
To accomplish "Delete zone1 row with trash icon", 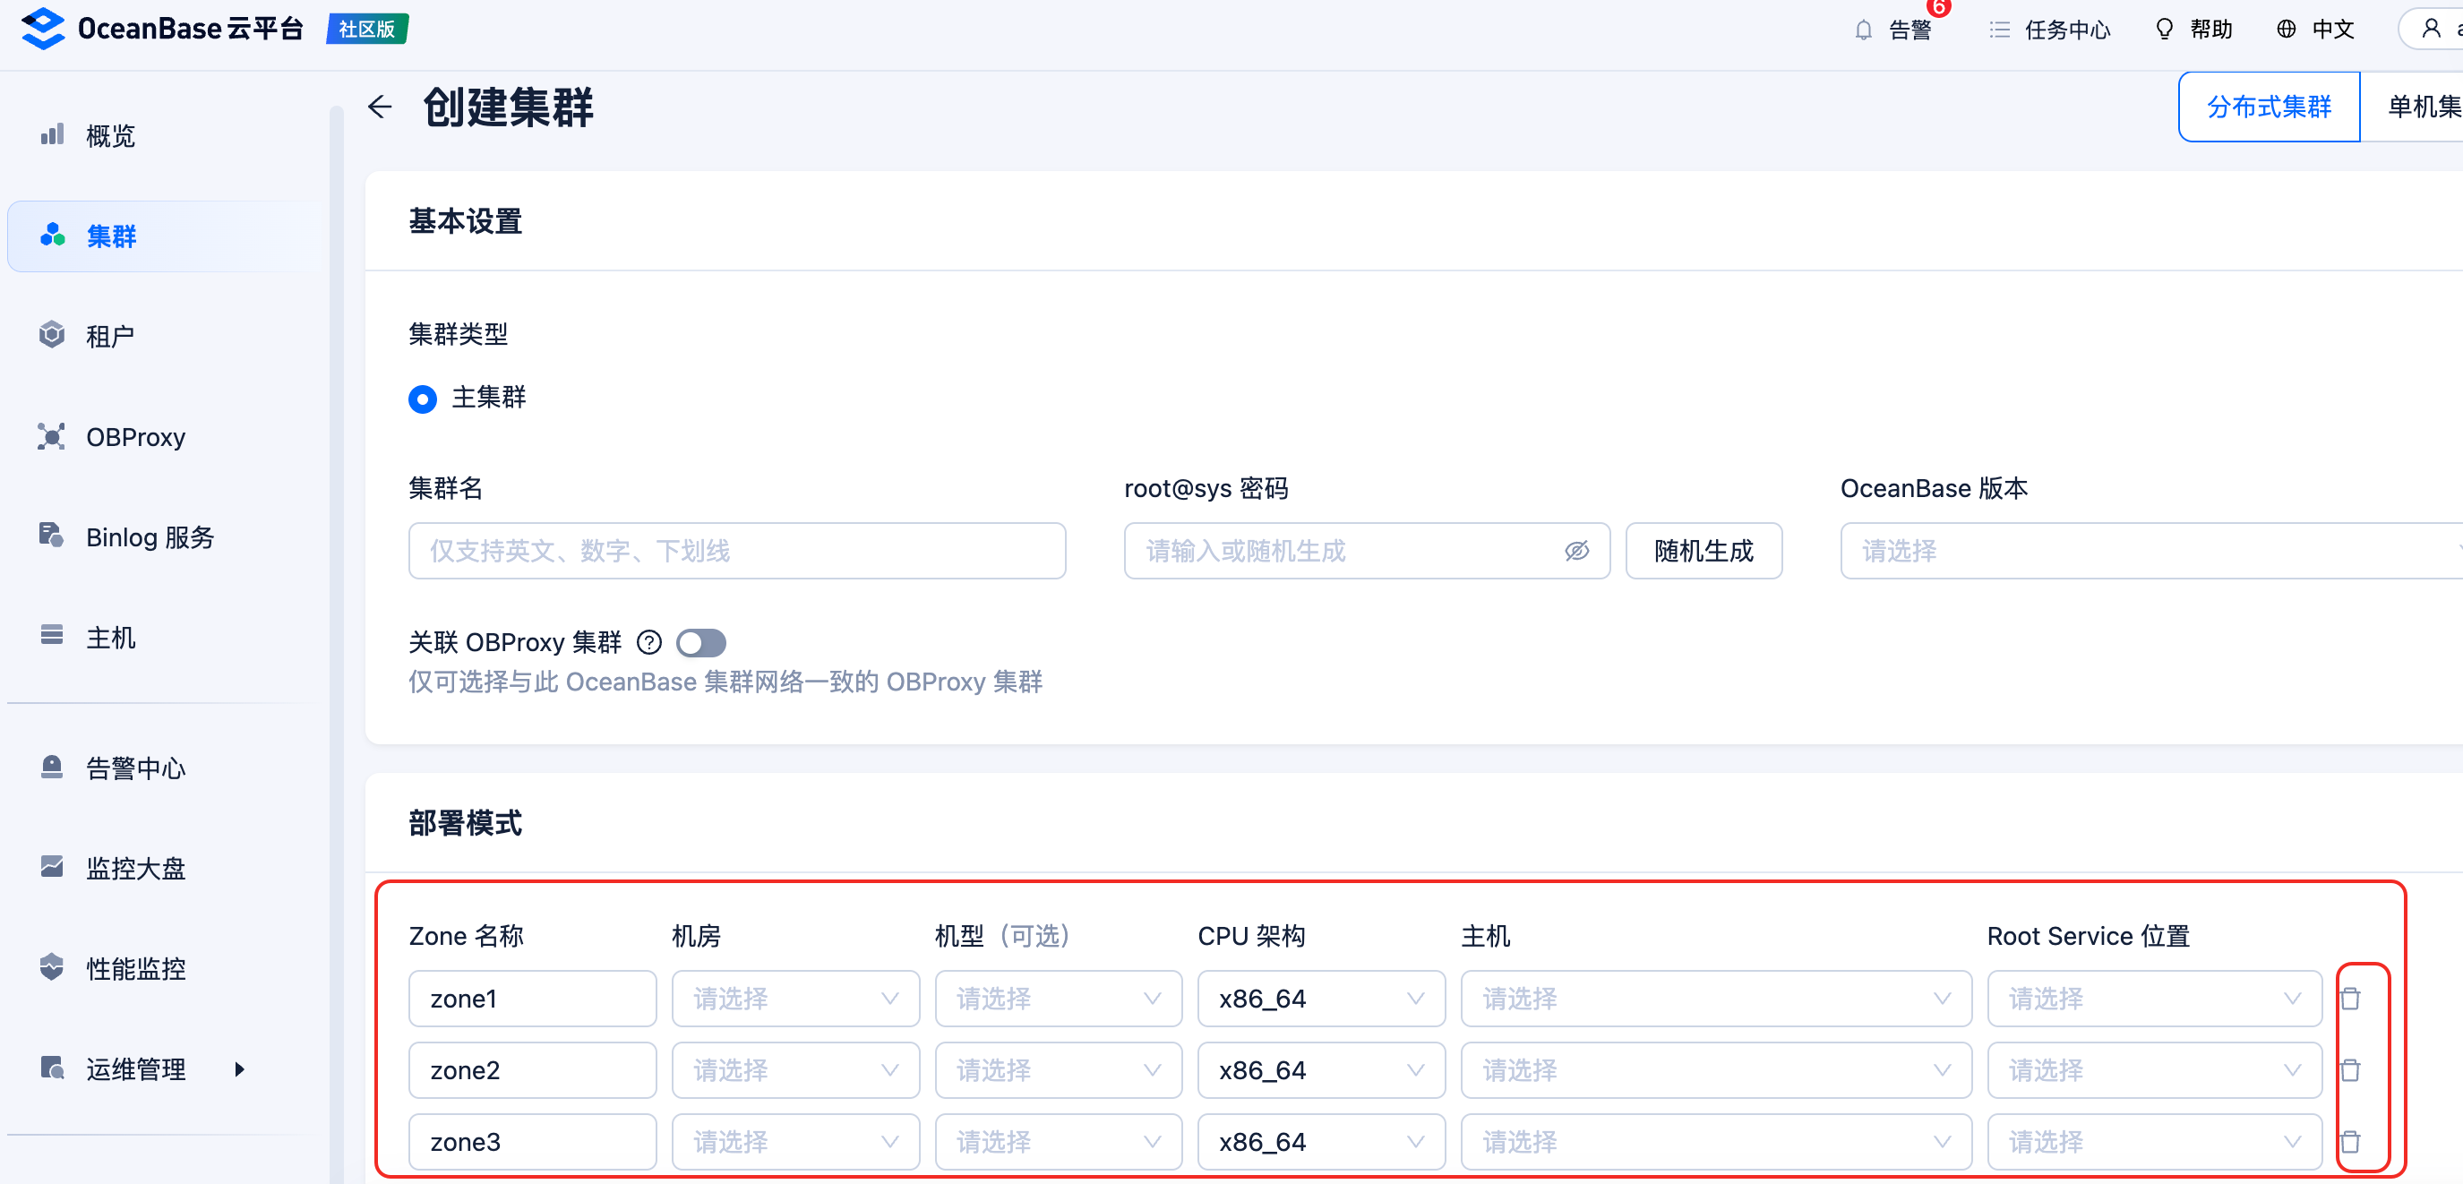I will point(2349,999).
